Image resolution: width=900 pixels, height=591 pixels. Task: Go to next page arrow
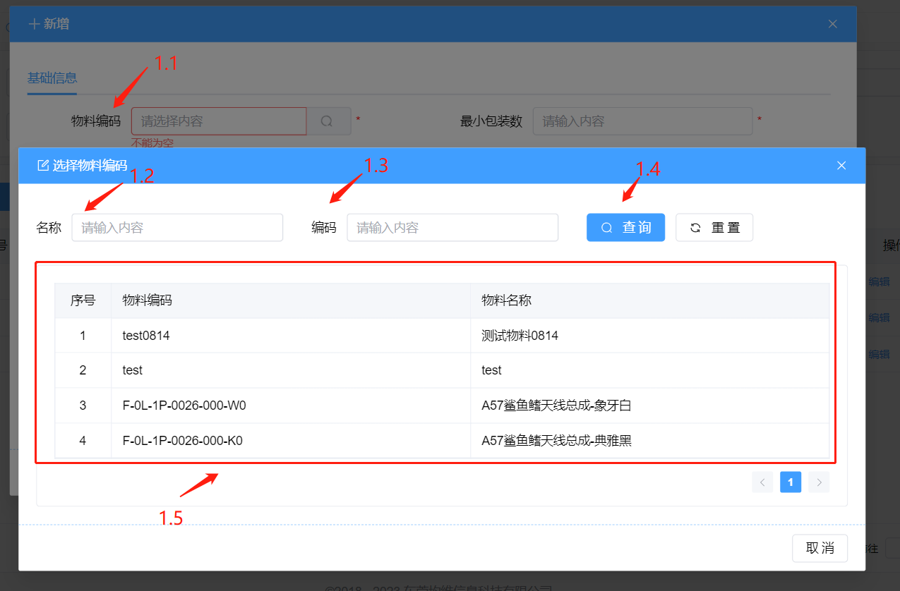click(819, 482)
